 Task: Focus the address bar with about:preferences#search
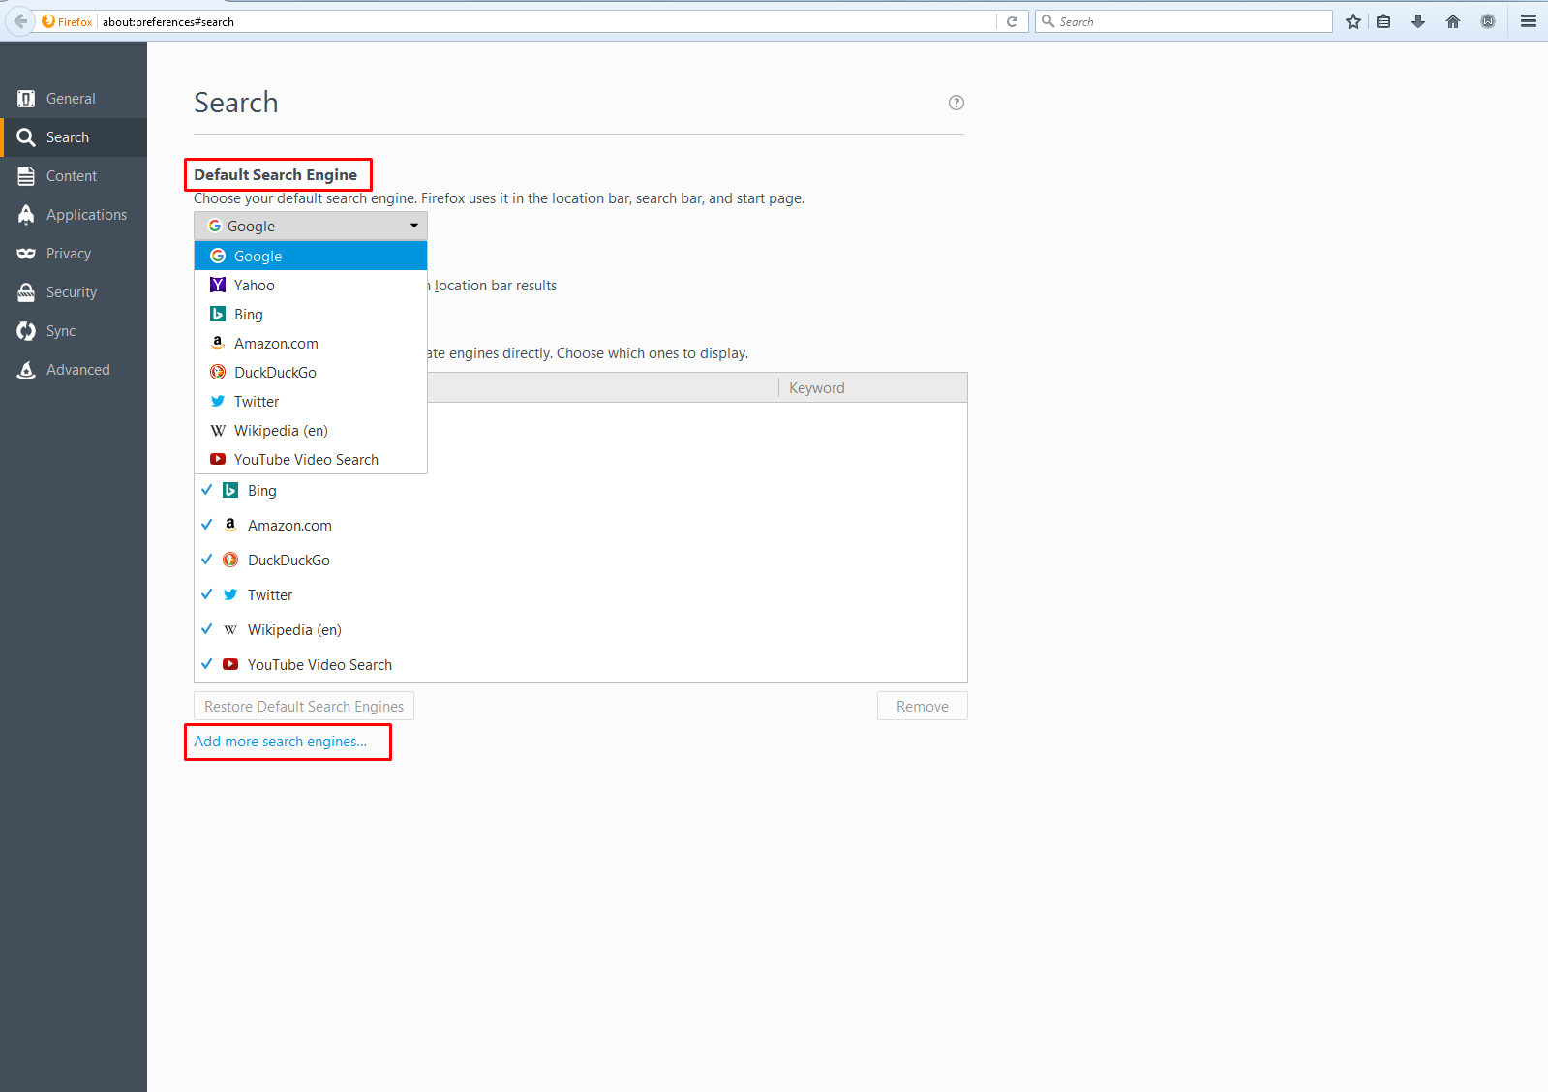(x=547, y=21)
